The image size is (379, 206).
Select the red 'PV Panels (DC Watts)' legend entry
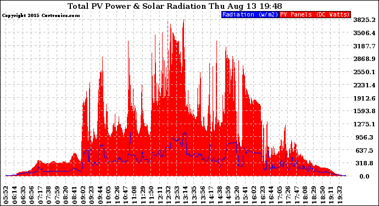[x=315, y=14]
